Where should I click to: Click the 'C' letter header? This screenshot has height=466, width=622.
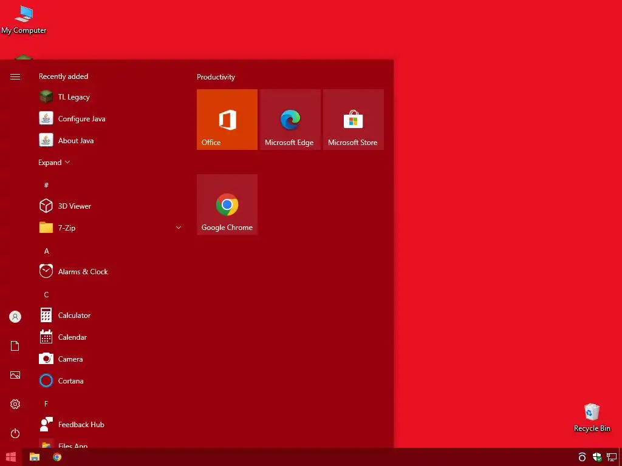coord(46,294)
